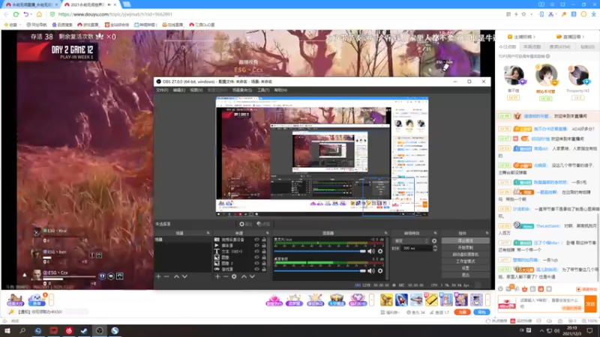Open microphone channel gear settings in mixer
Viewport: 600px width, 337px height.
380,251
